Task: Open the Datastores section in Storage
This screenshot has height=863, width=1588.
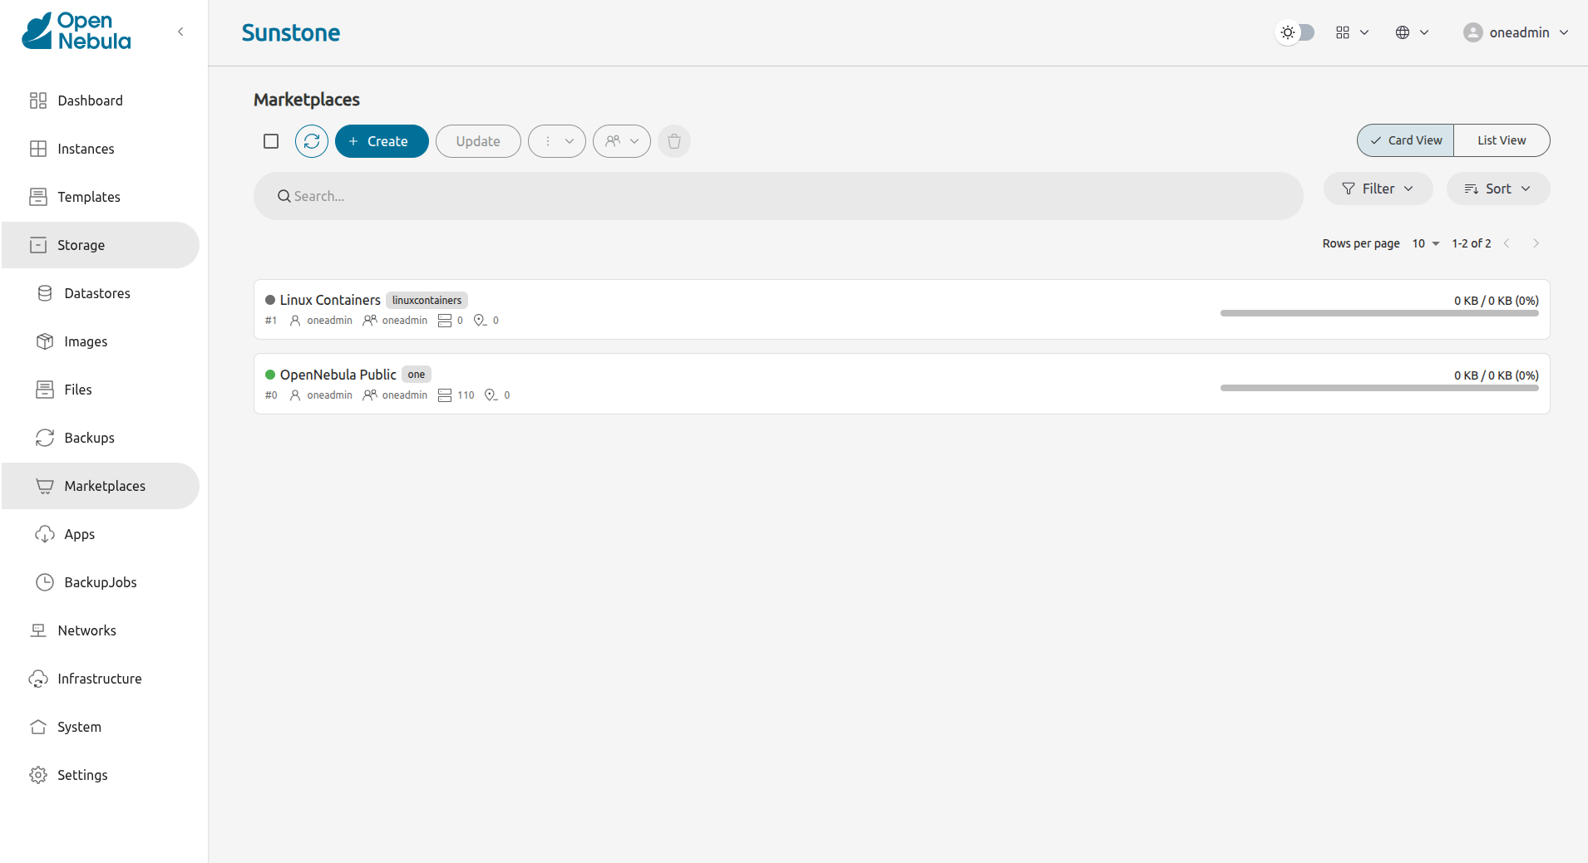Action: (x=97, y=292)
